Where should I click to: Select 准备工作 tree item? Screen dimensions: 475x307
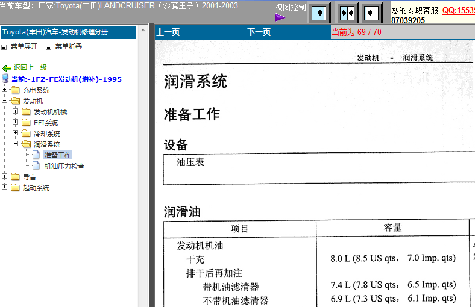coord(58,155)
